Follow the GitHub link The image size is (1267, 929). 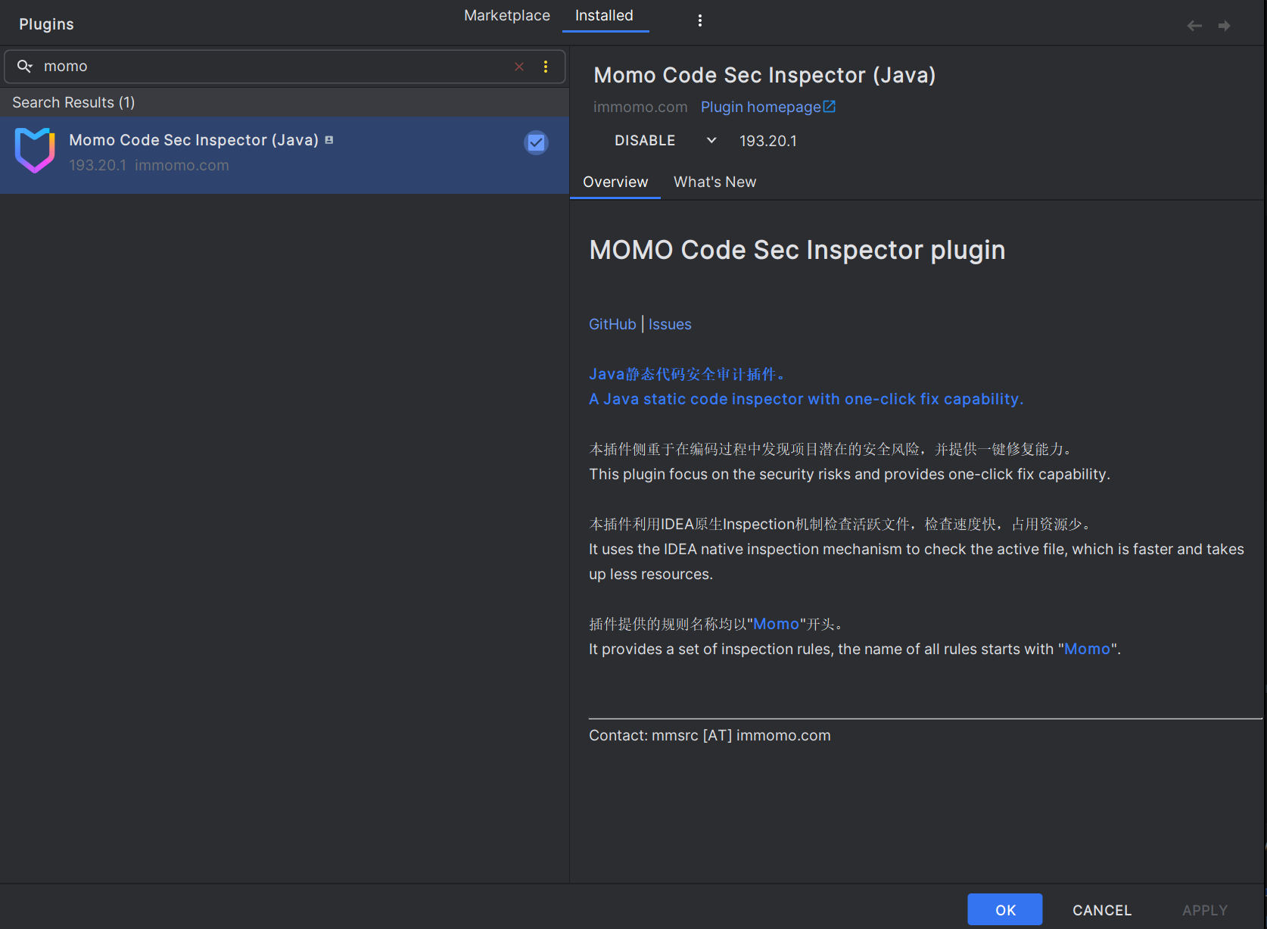pyautogui.click(x=612, y=324)
